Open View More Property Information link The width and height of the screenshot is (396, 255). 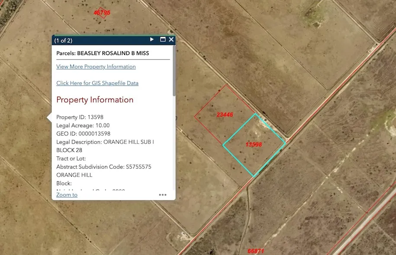96,67
